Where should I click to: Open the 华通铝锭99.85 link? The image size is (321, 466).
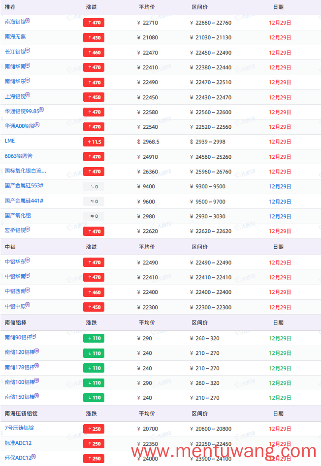[22, 112]
